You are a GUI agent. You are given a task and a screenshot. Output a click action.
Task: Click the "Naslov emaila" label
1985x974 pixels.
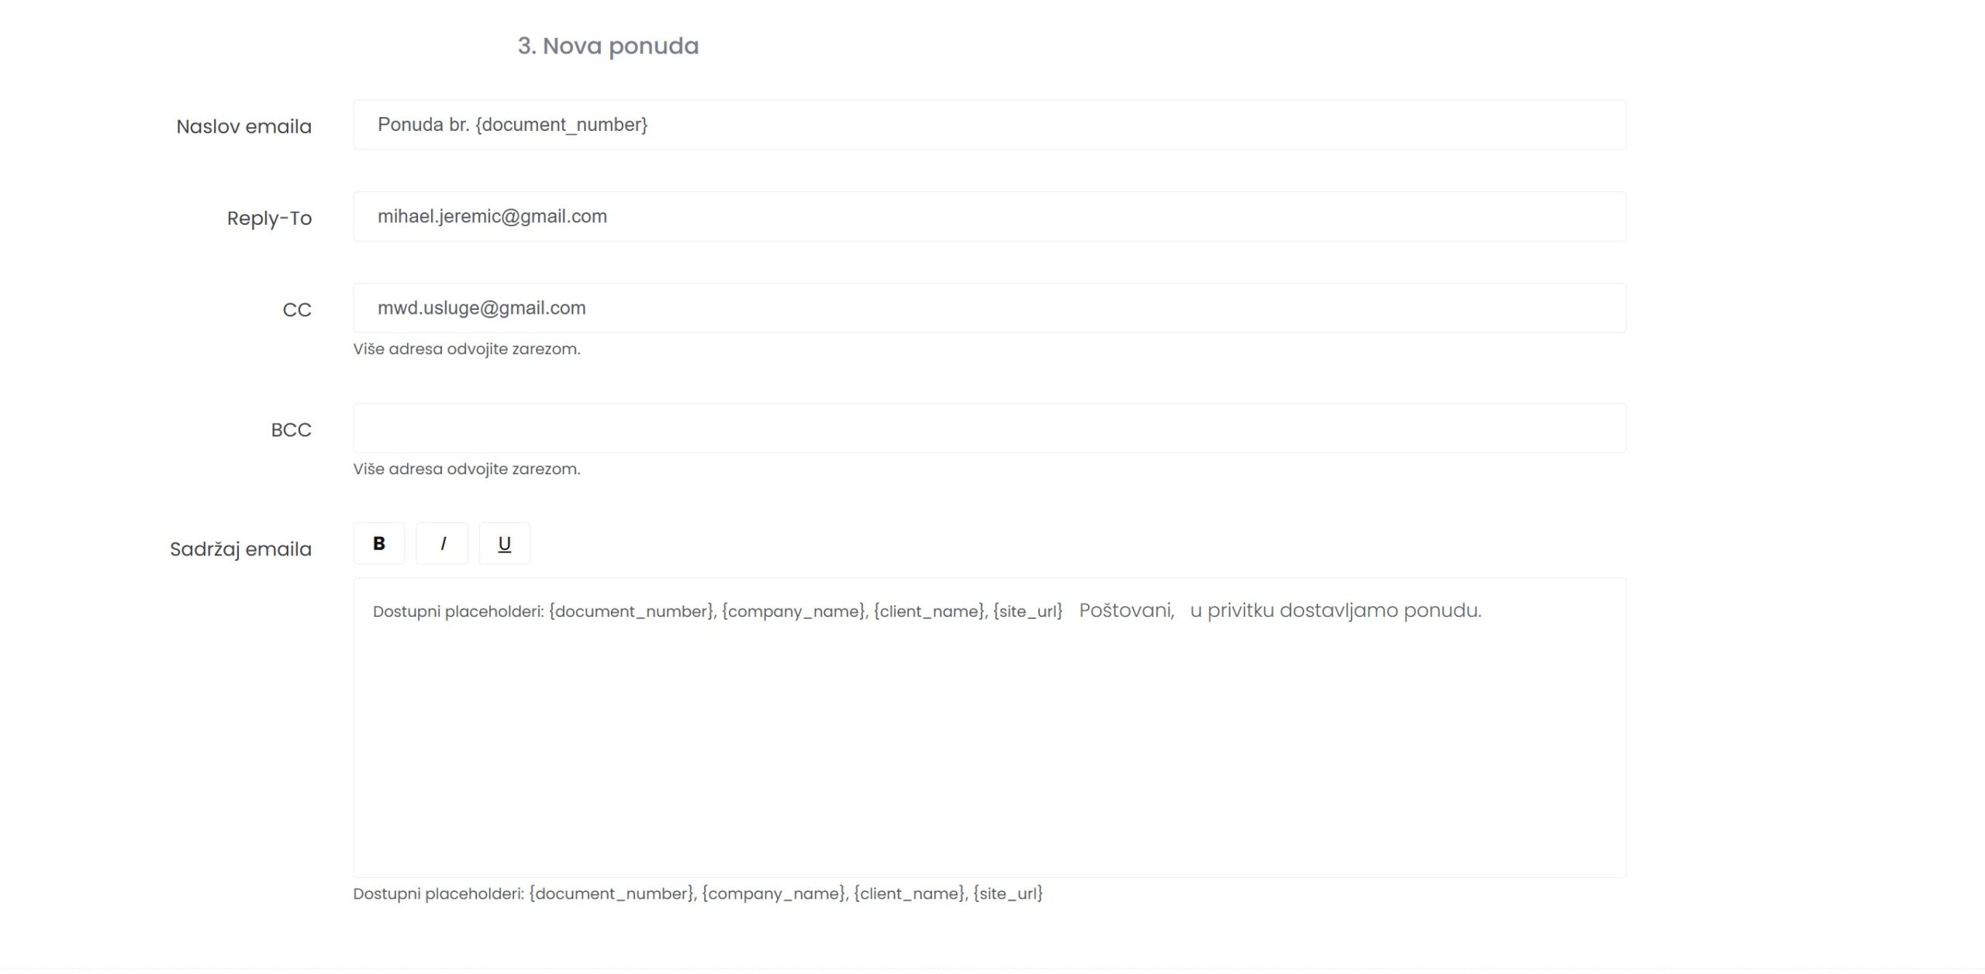(243, 126)
